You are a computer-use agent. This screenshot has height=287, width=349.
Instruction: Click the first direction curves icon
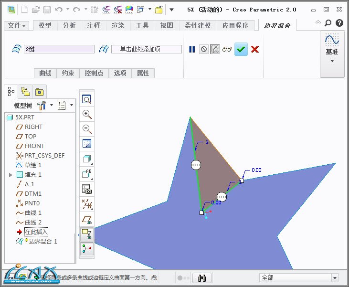[17, 49]
